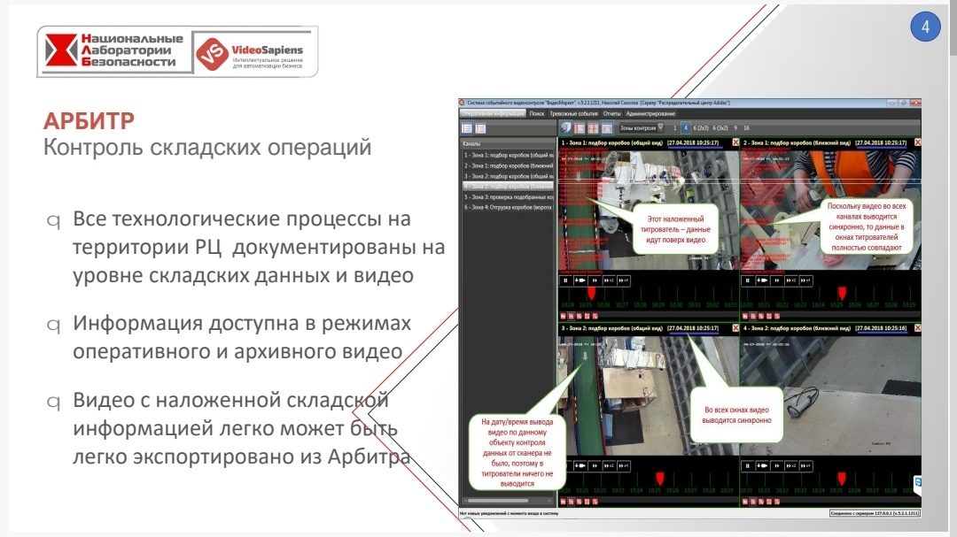The height and width of the screenshot is (537, 957).
Task: Click the camera record icon in Зона 1 player
Action: coord(580,281)
